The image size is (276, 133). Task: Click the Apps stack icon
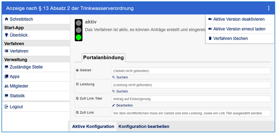[7, 77]
